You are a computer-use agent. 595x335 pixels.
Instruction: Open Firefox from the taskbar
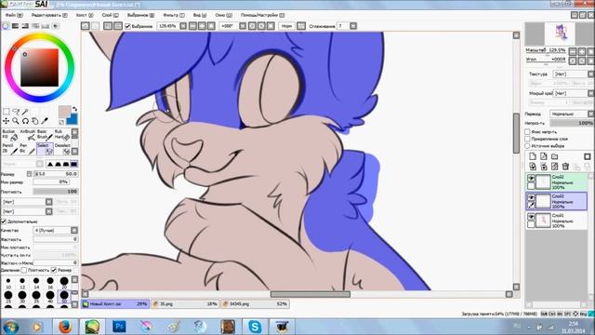(x=65, y=327)
